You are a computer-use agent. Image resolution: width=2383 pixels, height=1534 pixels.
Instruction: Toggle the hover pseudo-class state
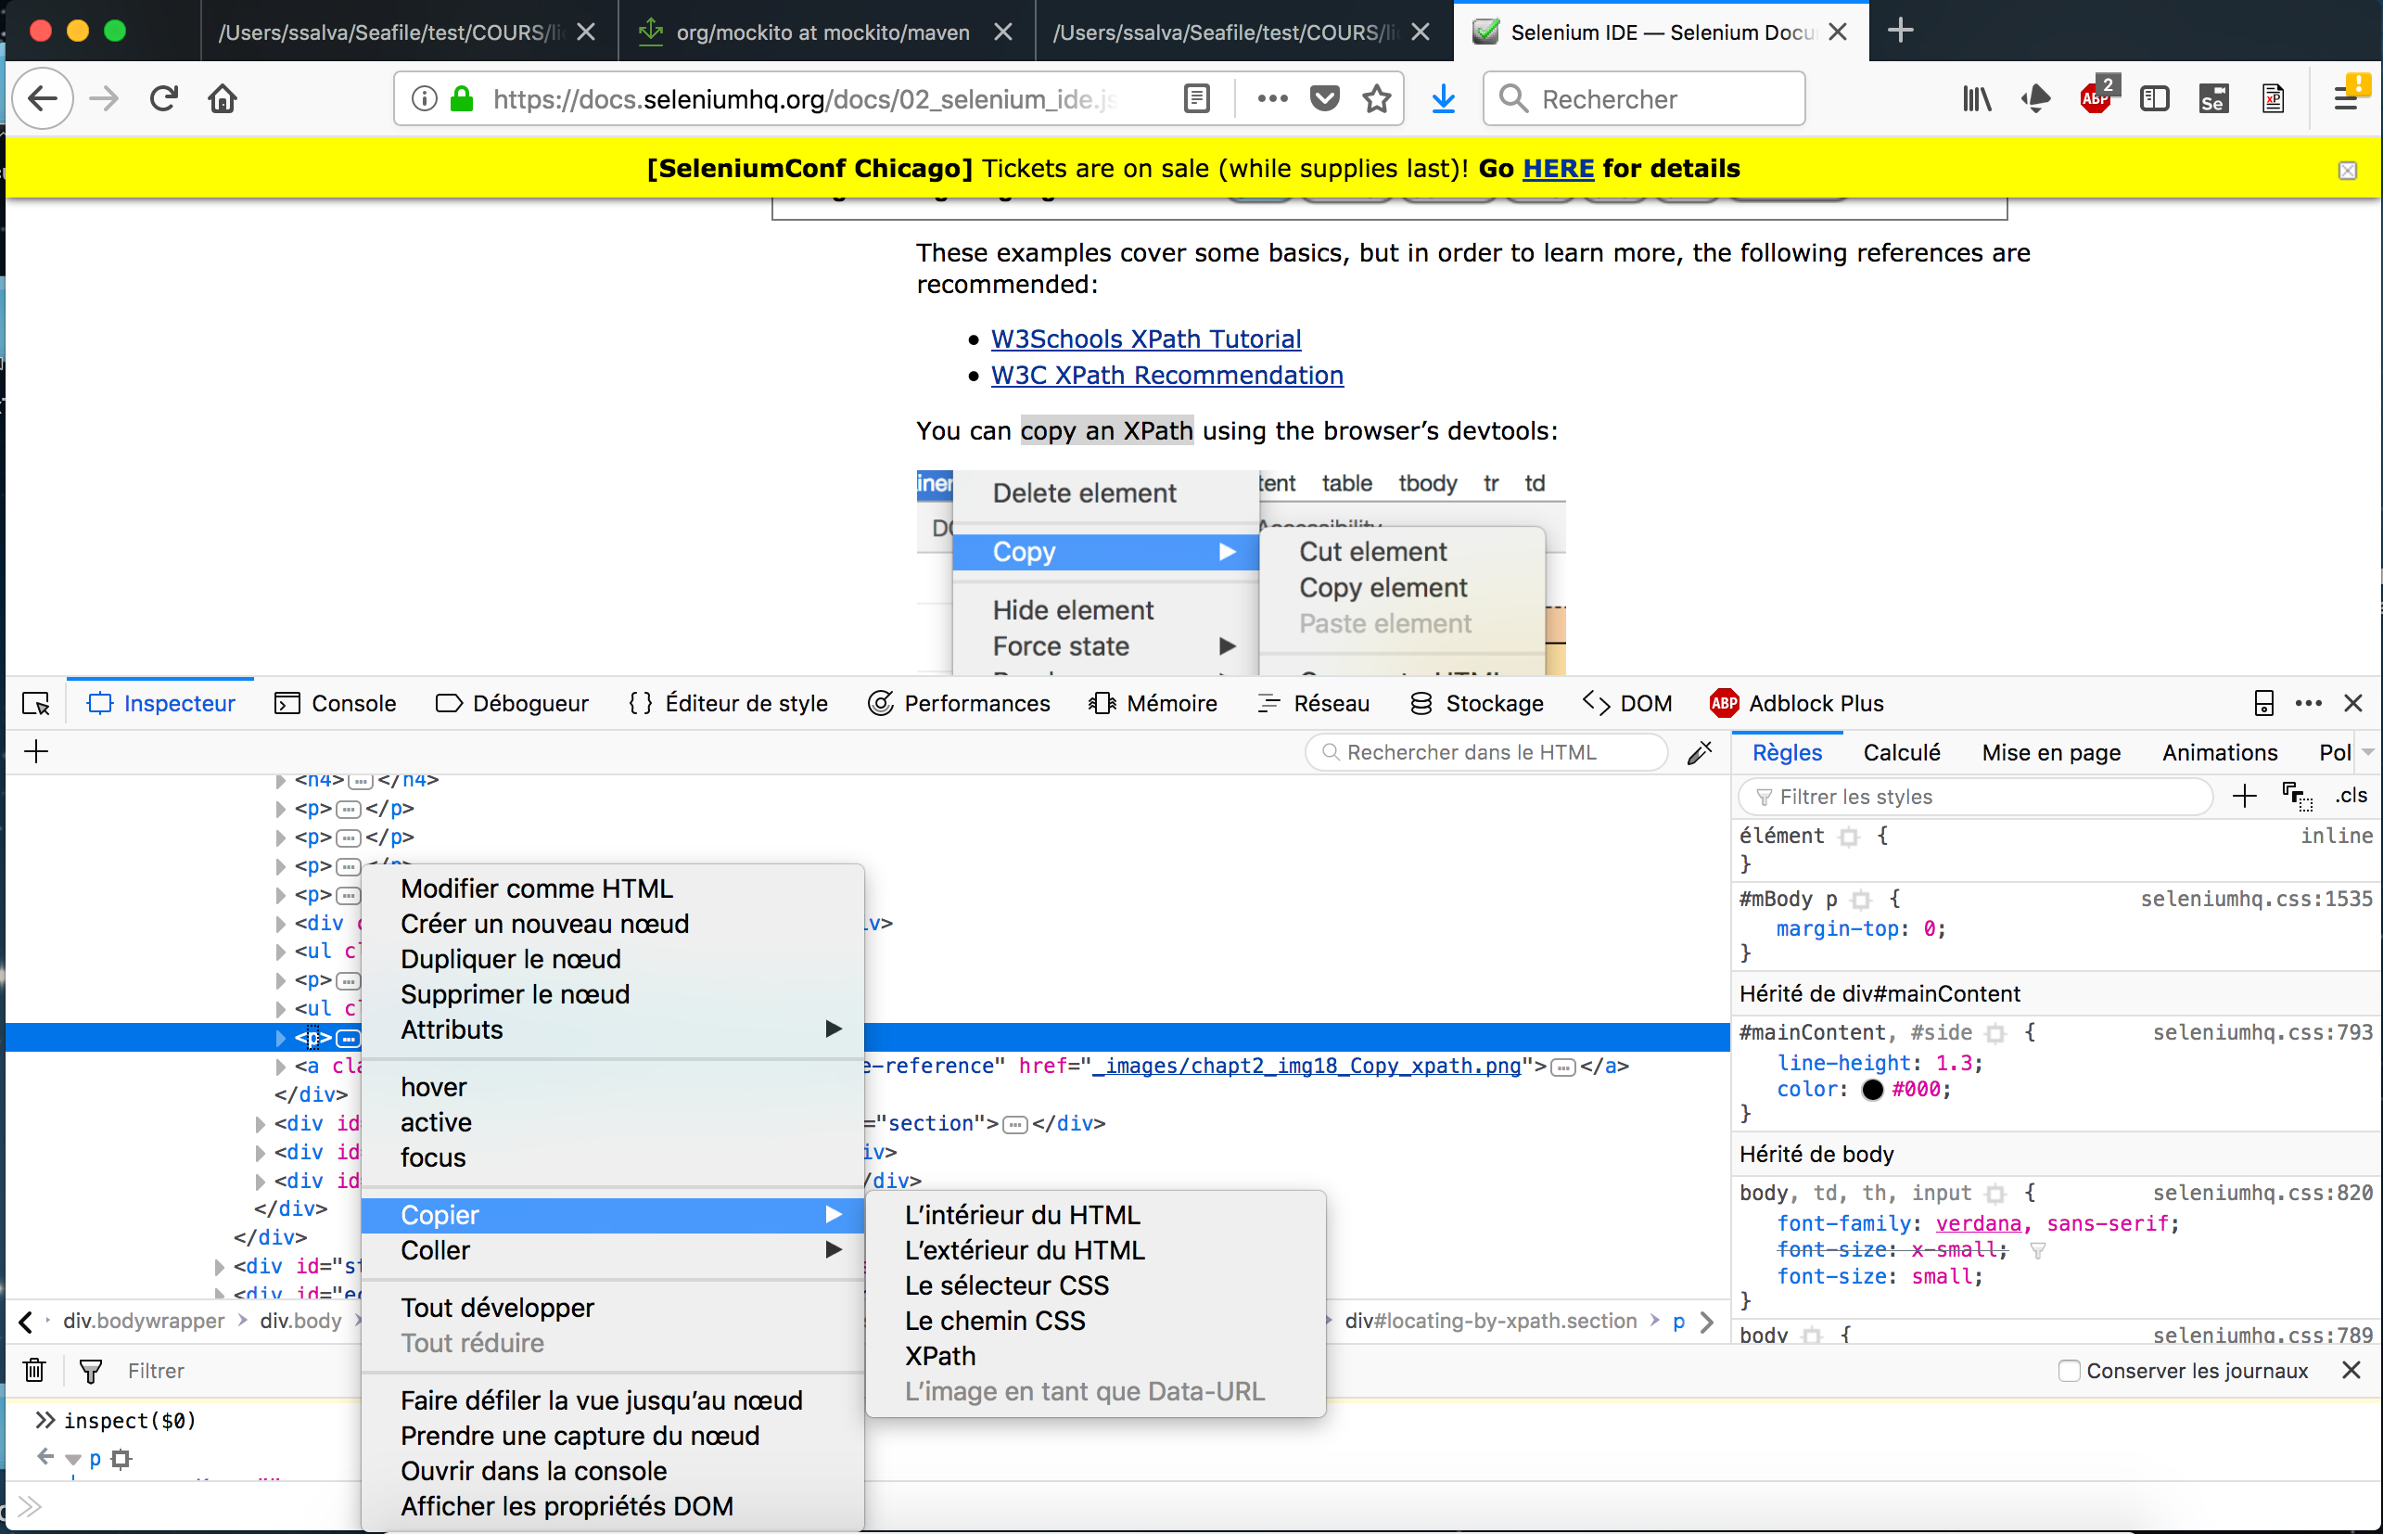[433, 1086]
